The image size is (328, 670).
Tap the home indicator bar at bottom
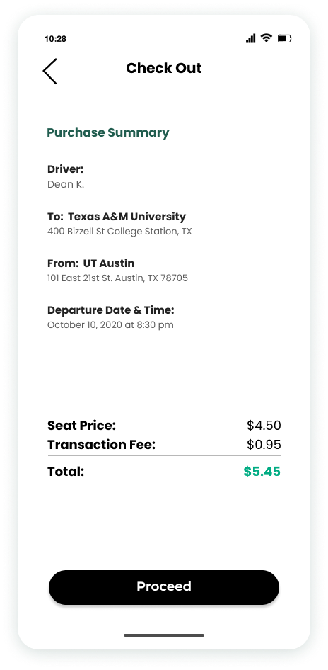click(164, 635)
